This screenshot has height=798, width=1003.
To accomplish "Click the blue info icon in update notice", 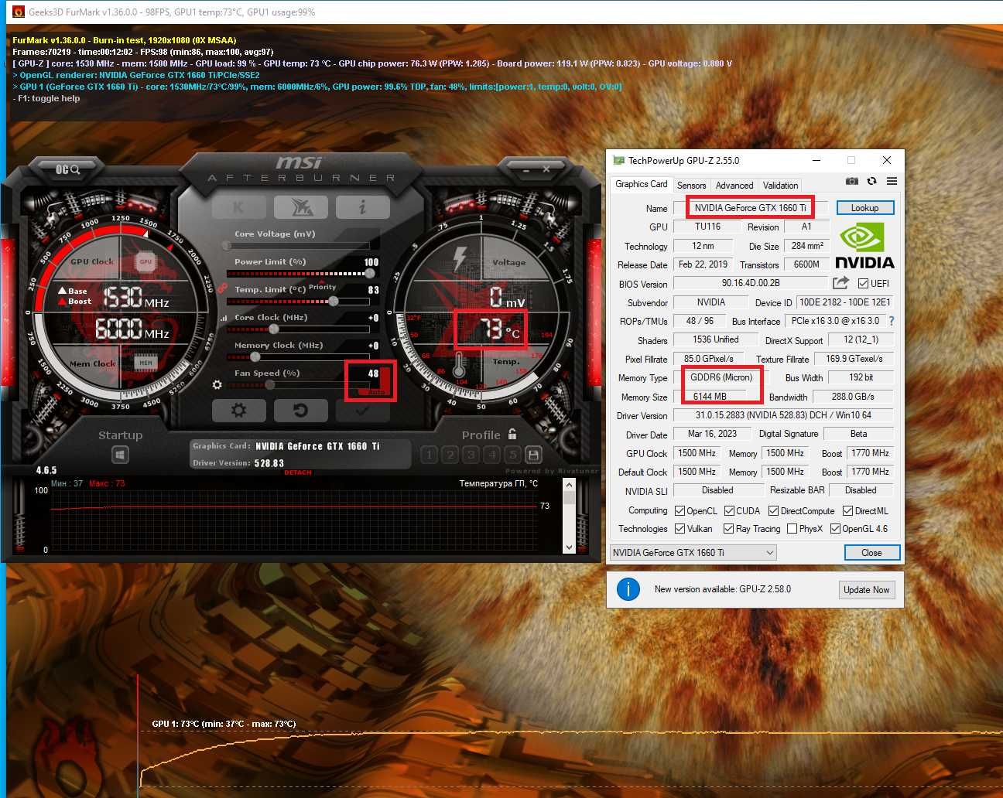I will tap(628, 589).
